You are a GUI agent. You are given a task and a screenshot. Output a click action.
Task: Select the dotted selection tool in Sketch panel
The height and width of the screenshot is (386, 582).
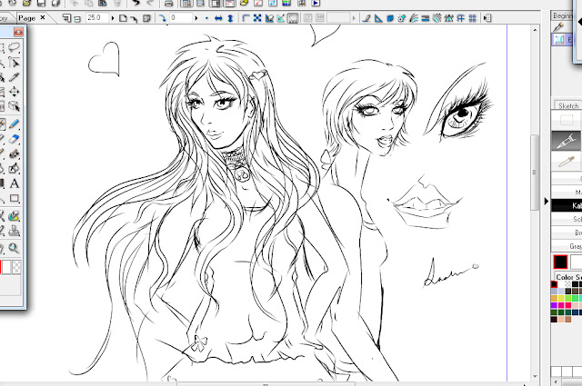(x=567, y=120)
